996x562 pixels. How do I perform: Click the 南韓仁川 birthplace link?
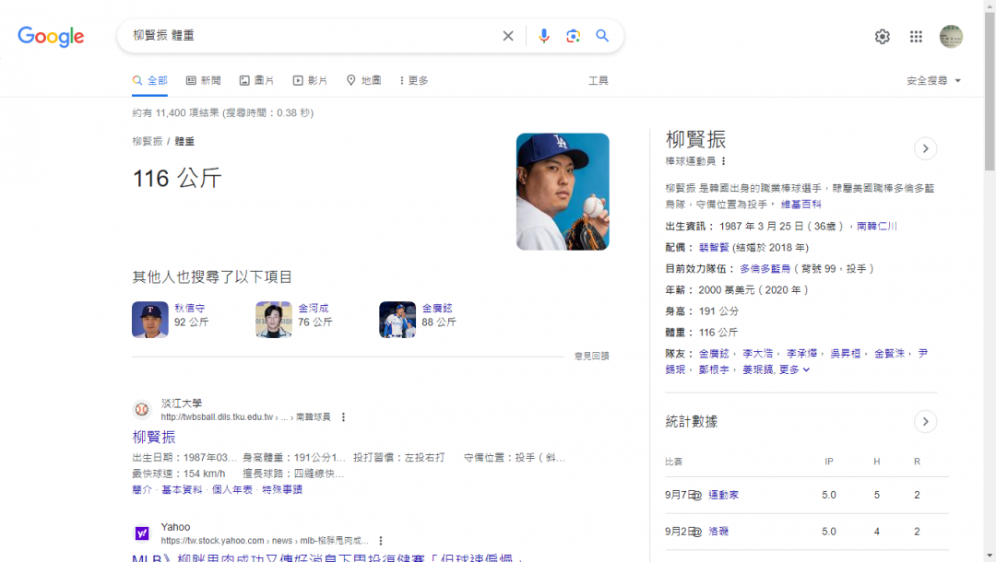click(x=877, y=226)
